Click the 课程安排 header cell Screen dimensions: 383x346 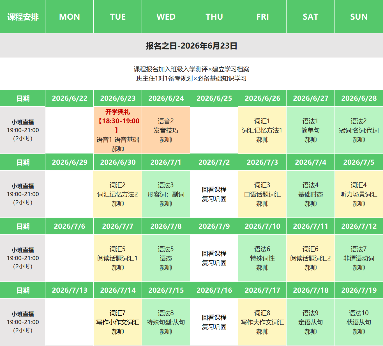(x=23, y=17)
